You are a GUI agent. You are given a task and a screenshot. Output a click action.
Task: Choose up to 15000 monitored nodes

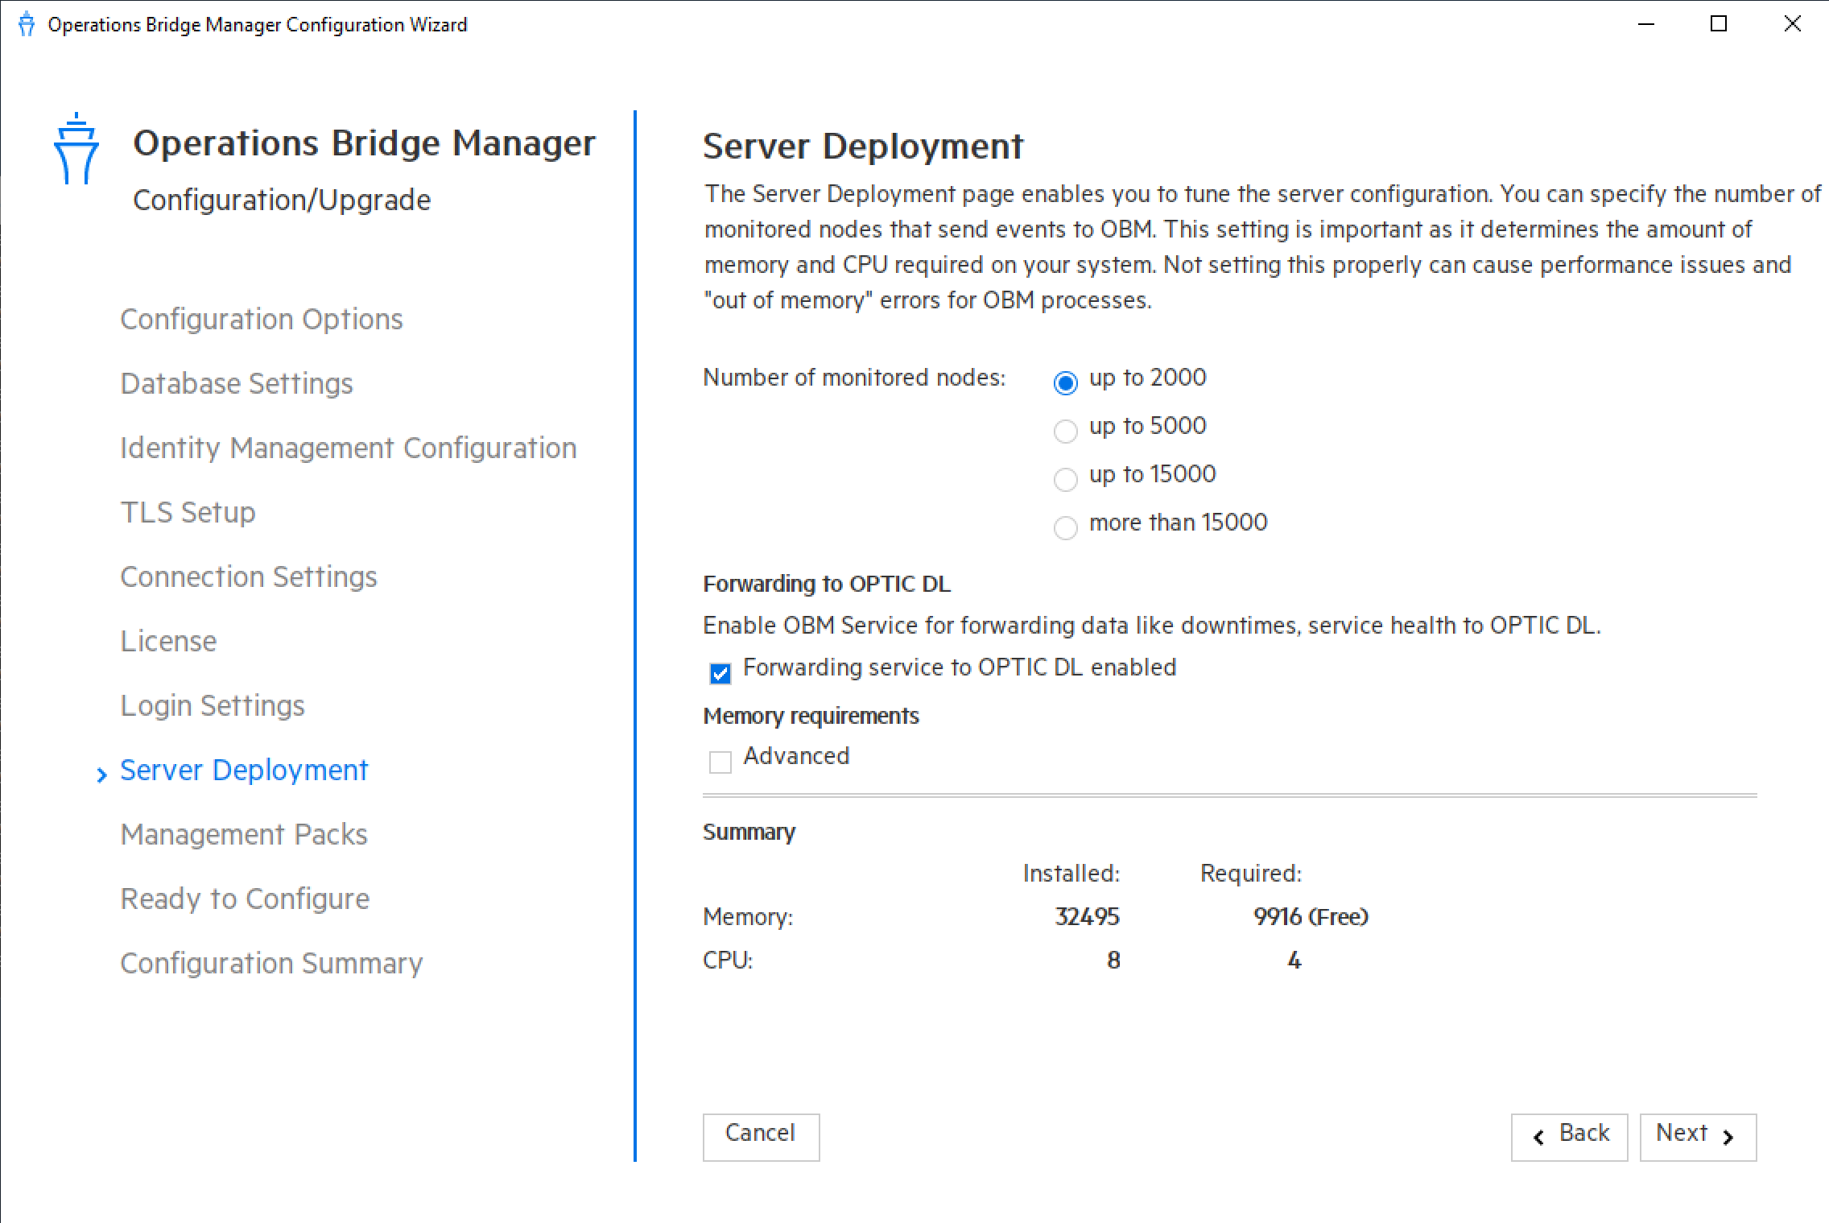point(1065,479)
